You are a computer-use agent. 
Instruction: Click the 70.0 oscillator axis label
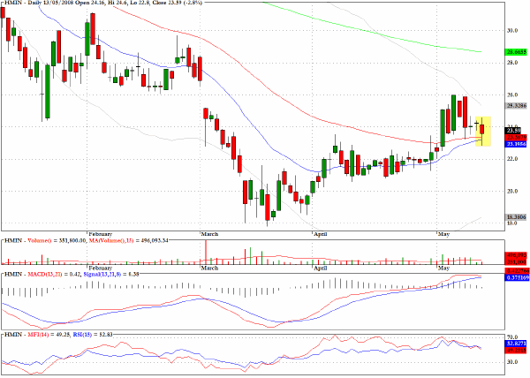pyautogui.click(x=512, y=337)
